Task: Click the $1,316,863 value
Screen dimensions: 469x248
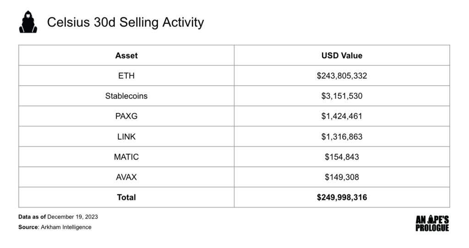Action: tap(342, 137)
